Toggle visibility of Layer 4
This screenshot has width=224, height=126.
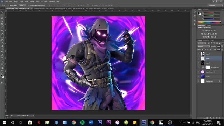pos(198,58)
